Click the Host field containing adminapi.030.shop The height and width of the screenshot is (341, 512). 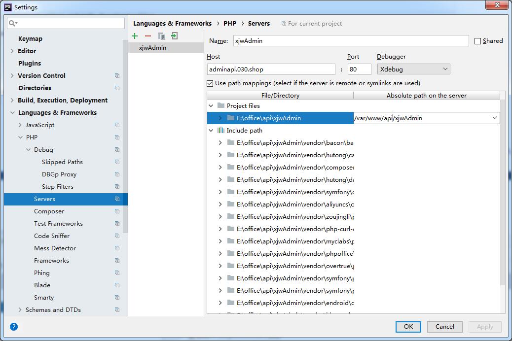(271, 69)
